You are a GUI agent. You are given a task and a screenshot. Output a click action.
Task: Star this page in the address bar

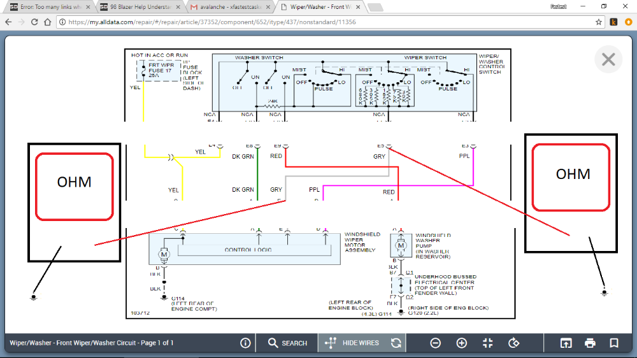599,22
